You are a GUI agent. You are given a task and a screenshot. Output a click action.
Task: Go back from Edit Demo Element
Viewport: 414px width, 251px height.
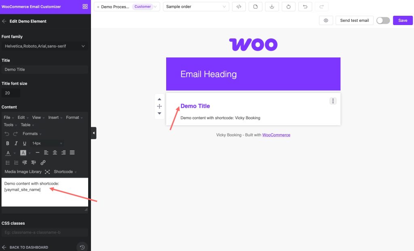point(4,21)
